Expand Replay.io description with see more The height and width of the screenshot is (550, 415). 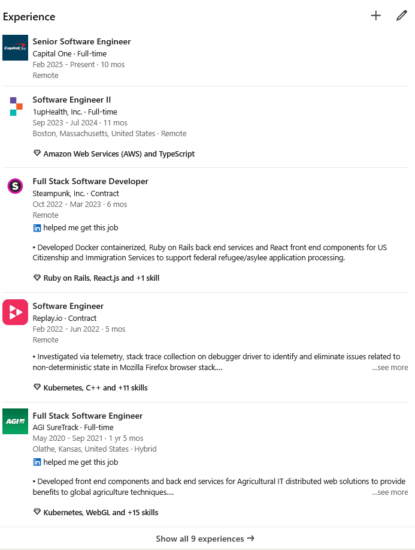[390, 368]
